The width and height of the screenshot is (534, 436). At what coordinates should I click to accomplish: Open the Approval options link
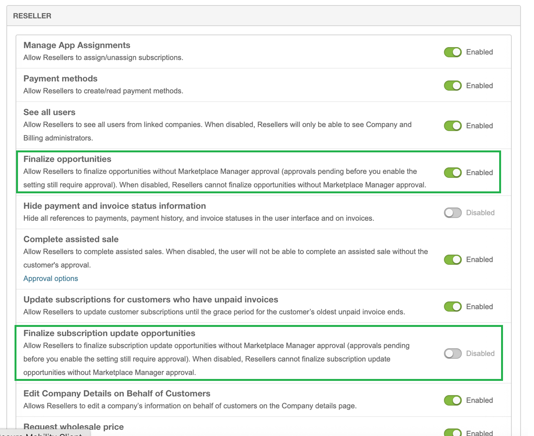point(51,279)
